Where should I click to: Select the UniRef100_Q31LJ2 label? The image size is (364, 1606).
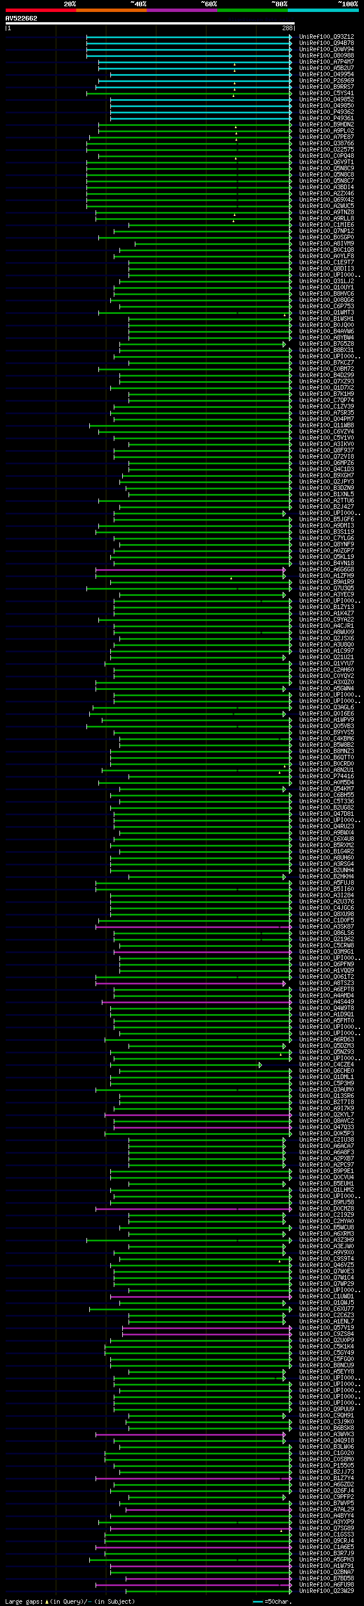pos(326,281)
